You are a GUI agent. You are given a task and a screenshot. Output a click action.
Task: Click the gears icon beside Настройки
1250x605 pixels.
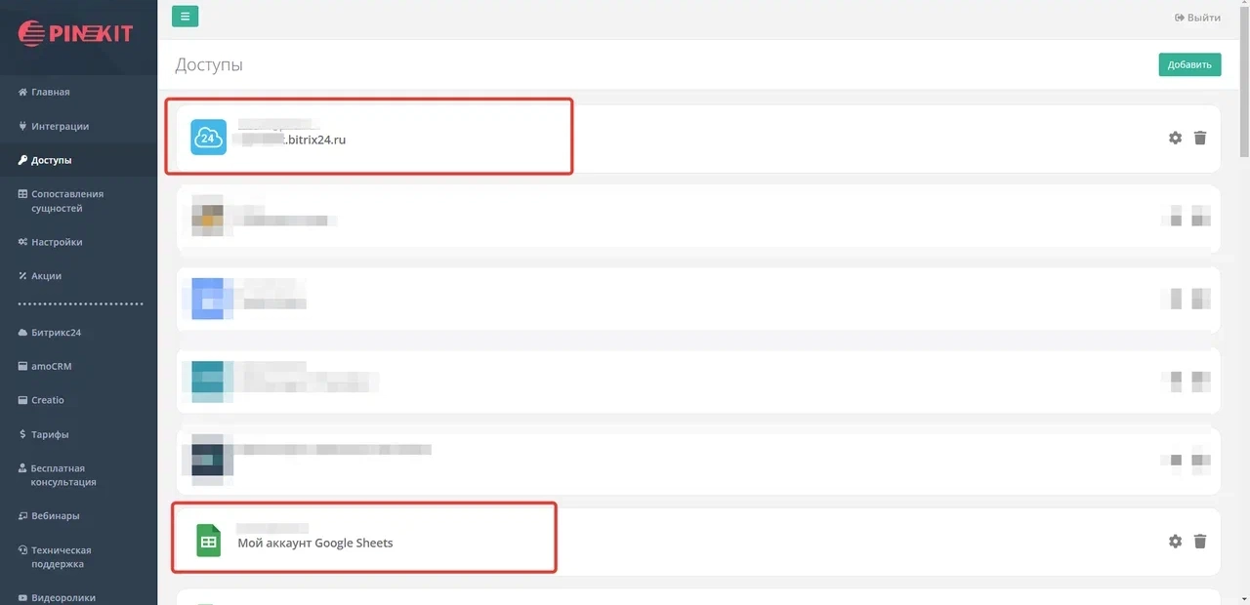(21, 241)
